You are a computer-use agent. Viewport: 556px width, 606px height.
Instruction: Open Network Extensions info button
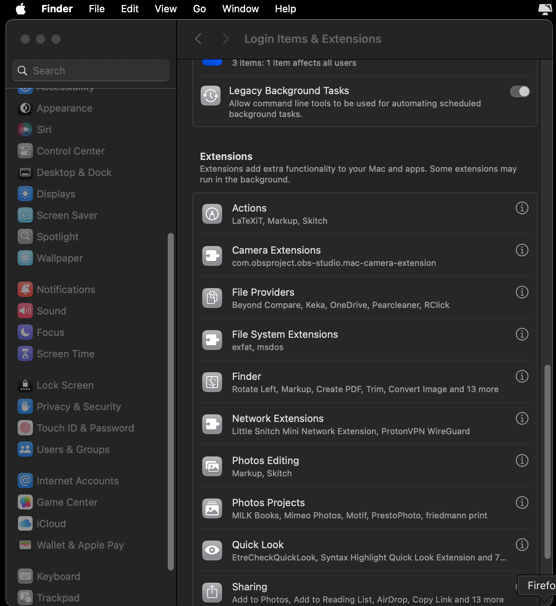pyautogui.click(x=522, y=419)
